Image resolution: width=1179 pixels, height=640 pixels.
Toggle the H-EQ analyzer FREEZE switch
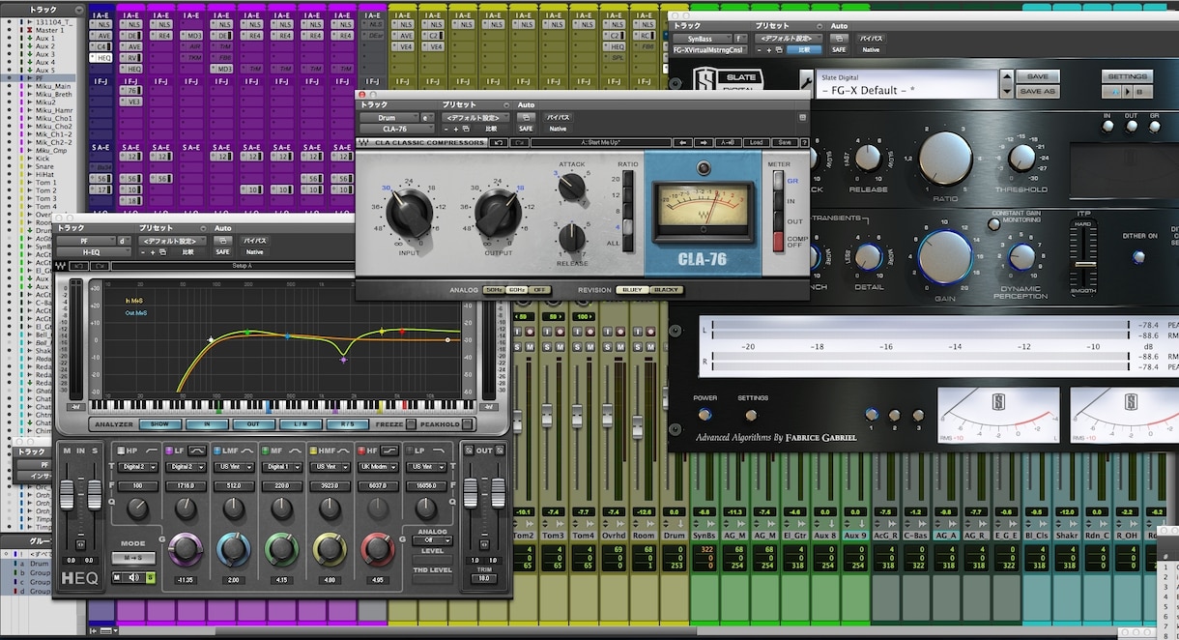point(411,424)
